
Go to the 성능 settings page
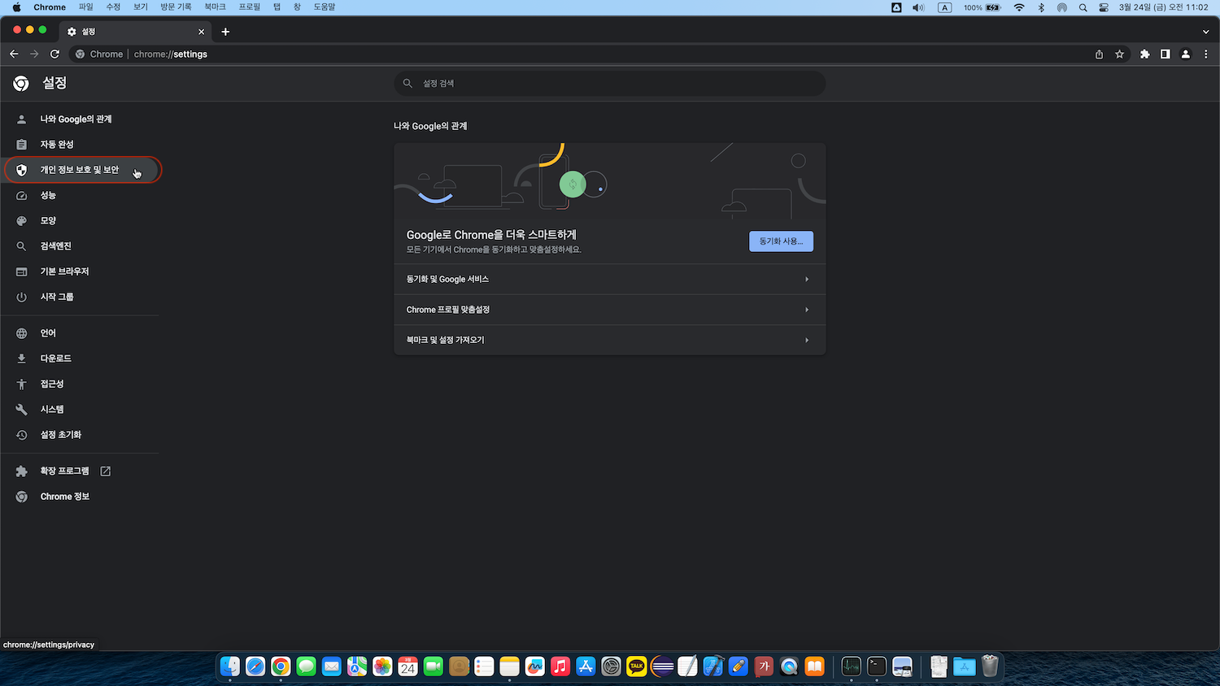[x=81, y=195]
